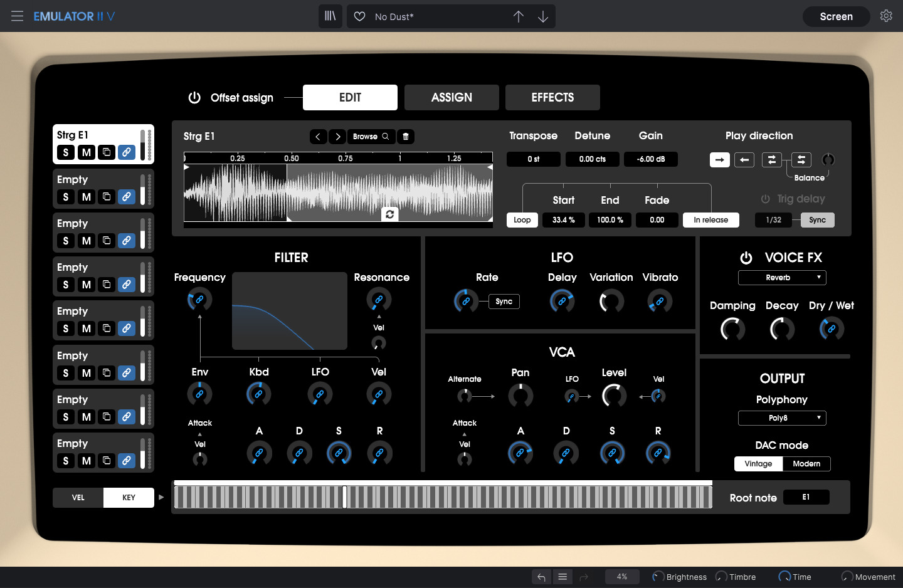Open the hamburger main menu
903x588 pixels.
[17, 16]
